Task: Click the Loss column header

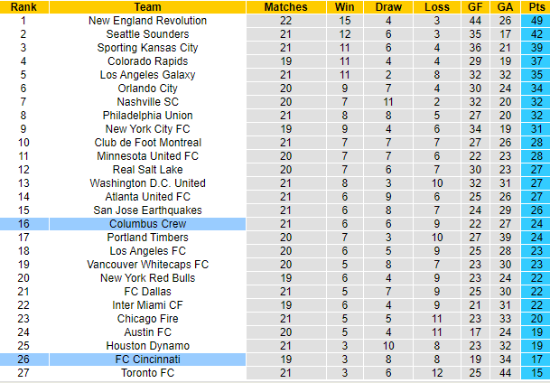Action: click(435, 7)
